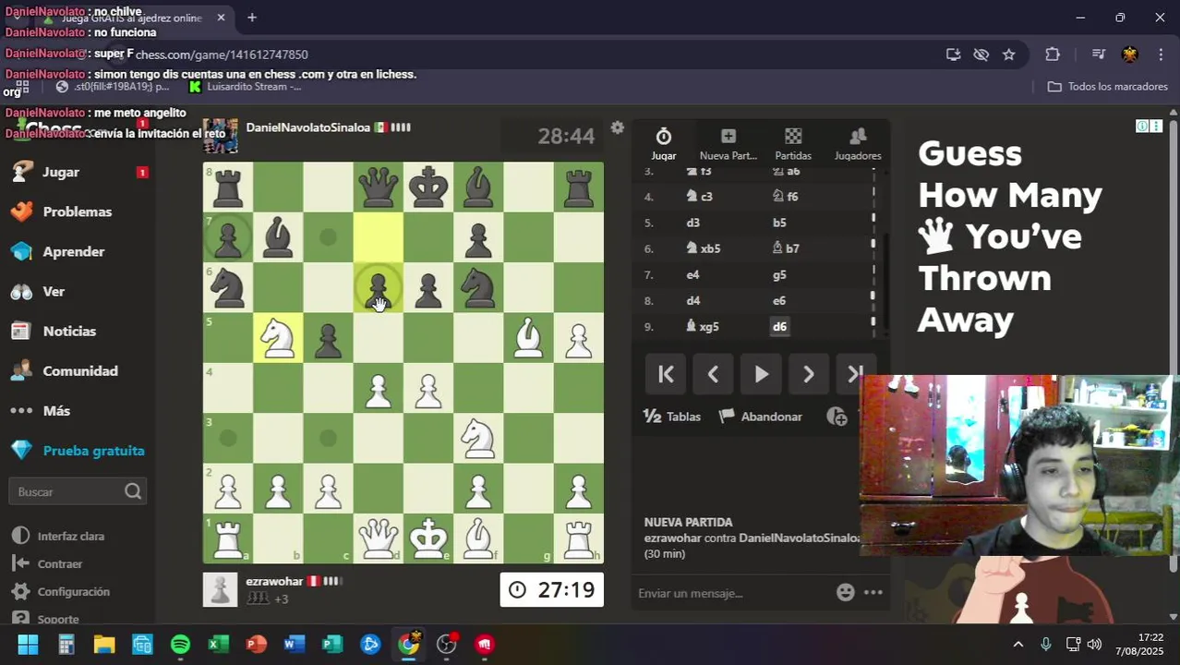Select move d4 in move list
The width and height of the screenshot is (1180, 665).
click(693, 300)
